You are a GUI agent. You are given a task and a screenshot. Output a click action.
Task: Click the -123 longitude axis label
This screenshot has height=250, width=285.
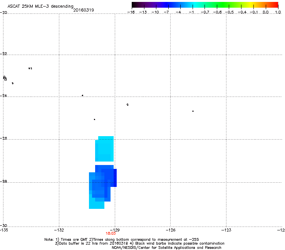[x=226, y=230]
